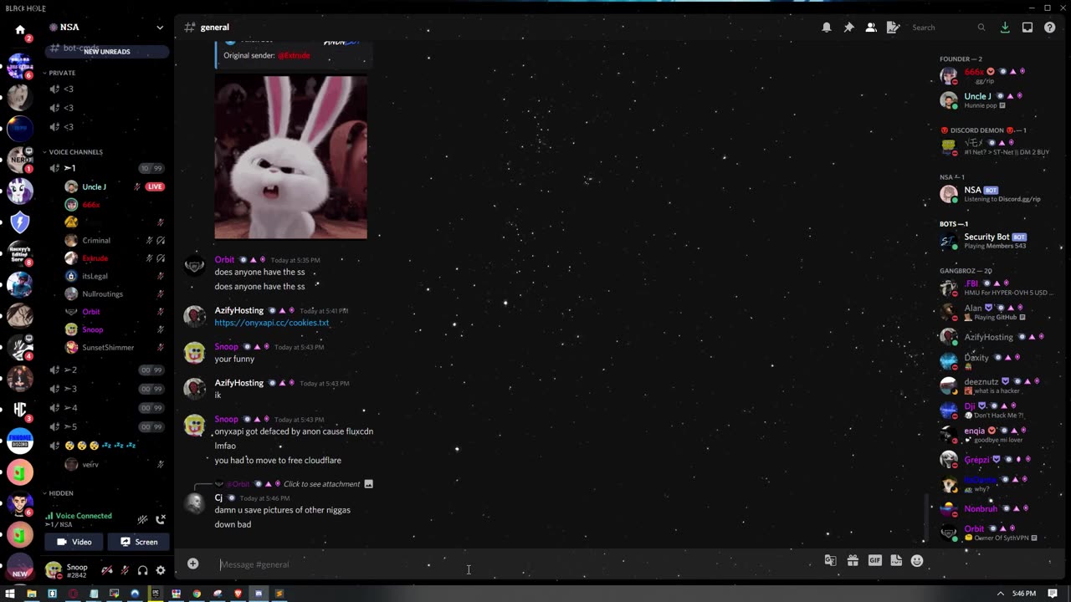Image resolution: width=1071 pixels, height=602 pixels.
Task: Click the notepad pencil icon in channel header
Action: point(893,28)
